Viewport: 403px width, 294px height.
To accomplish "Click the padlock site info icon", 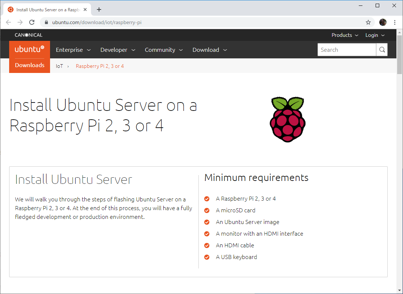I will click(x=46, y=22).
